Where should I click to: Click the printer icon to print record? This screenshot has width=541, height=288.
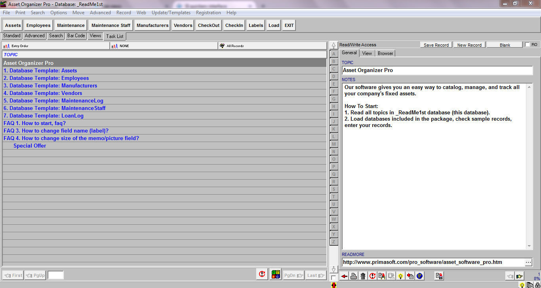(x=353, y=276)
